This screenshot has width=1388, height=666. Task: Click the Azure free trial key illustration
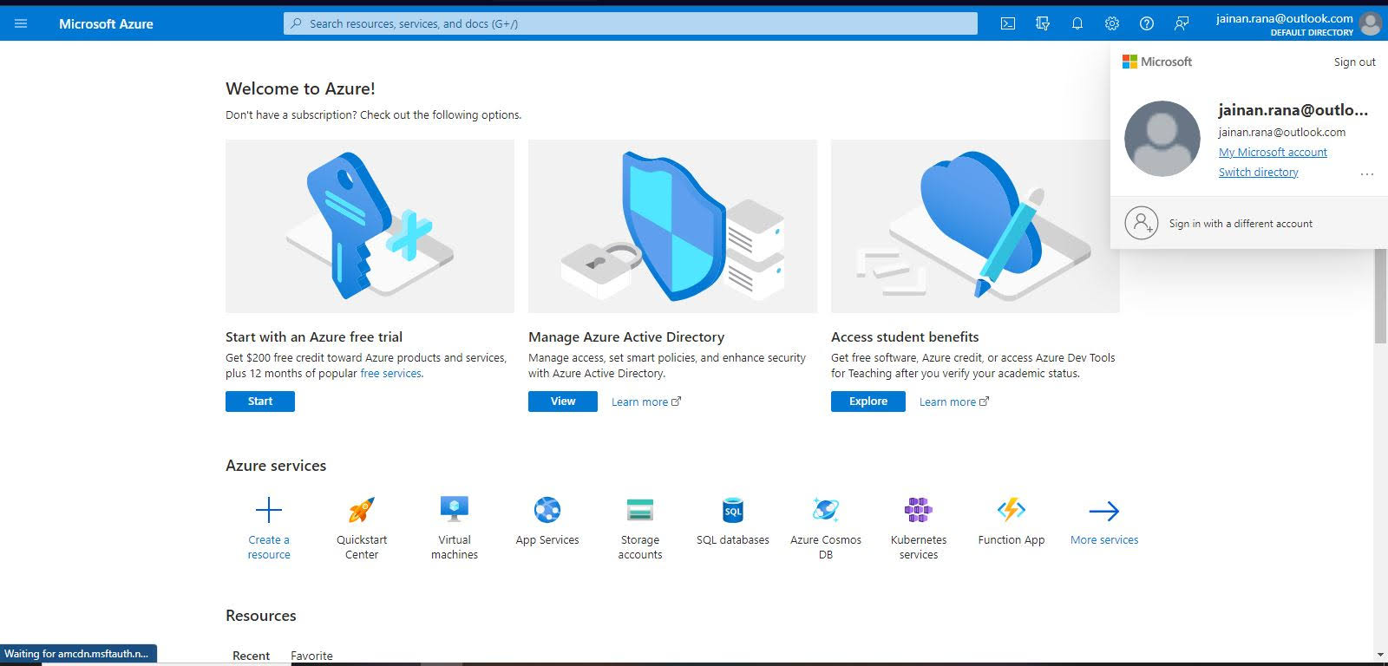coord(370,226)
